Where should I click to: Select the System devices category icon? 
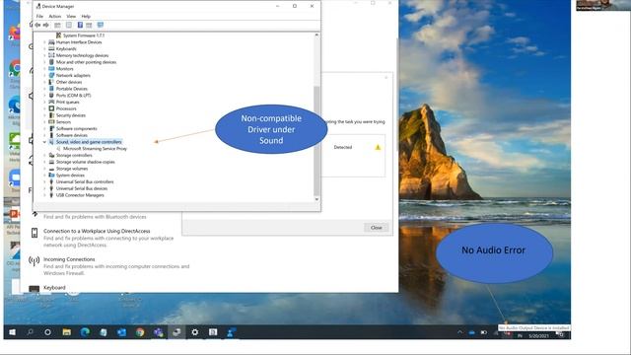[51, 176]
